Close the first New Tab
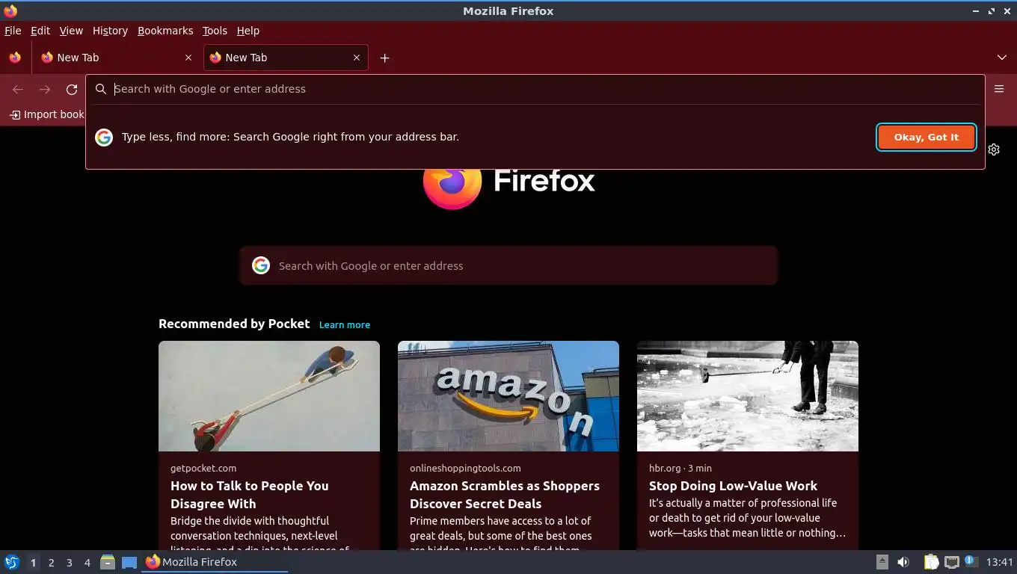This screenshot has width=1017, height=574. 188,58
